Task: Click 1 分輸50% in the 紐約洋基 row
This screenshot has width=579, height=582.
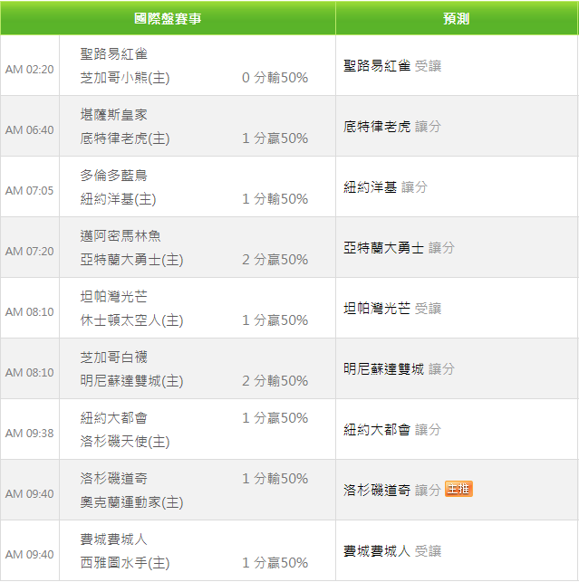Action: (275, 199)
